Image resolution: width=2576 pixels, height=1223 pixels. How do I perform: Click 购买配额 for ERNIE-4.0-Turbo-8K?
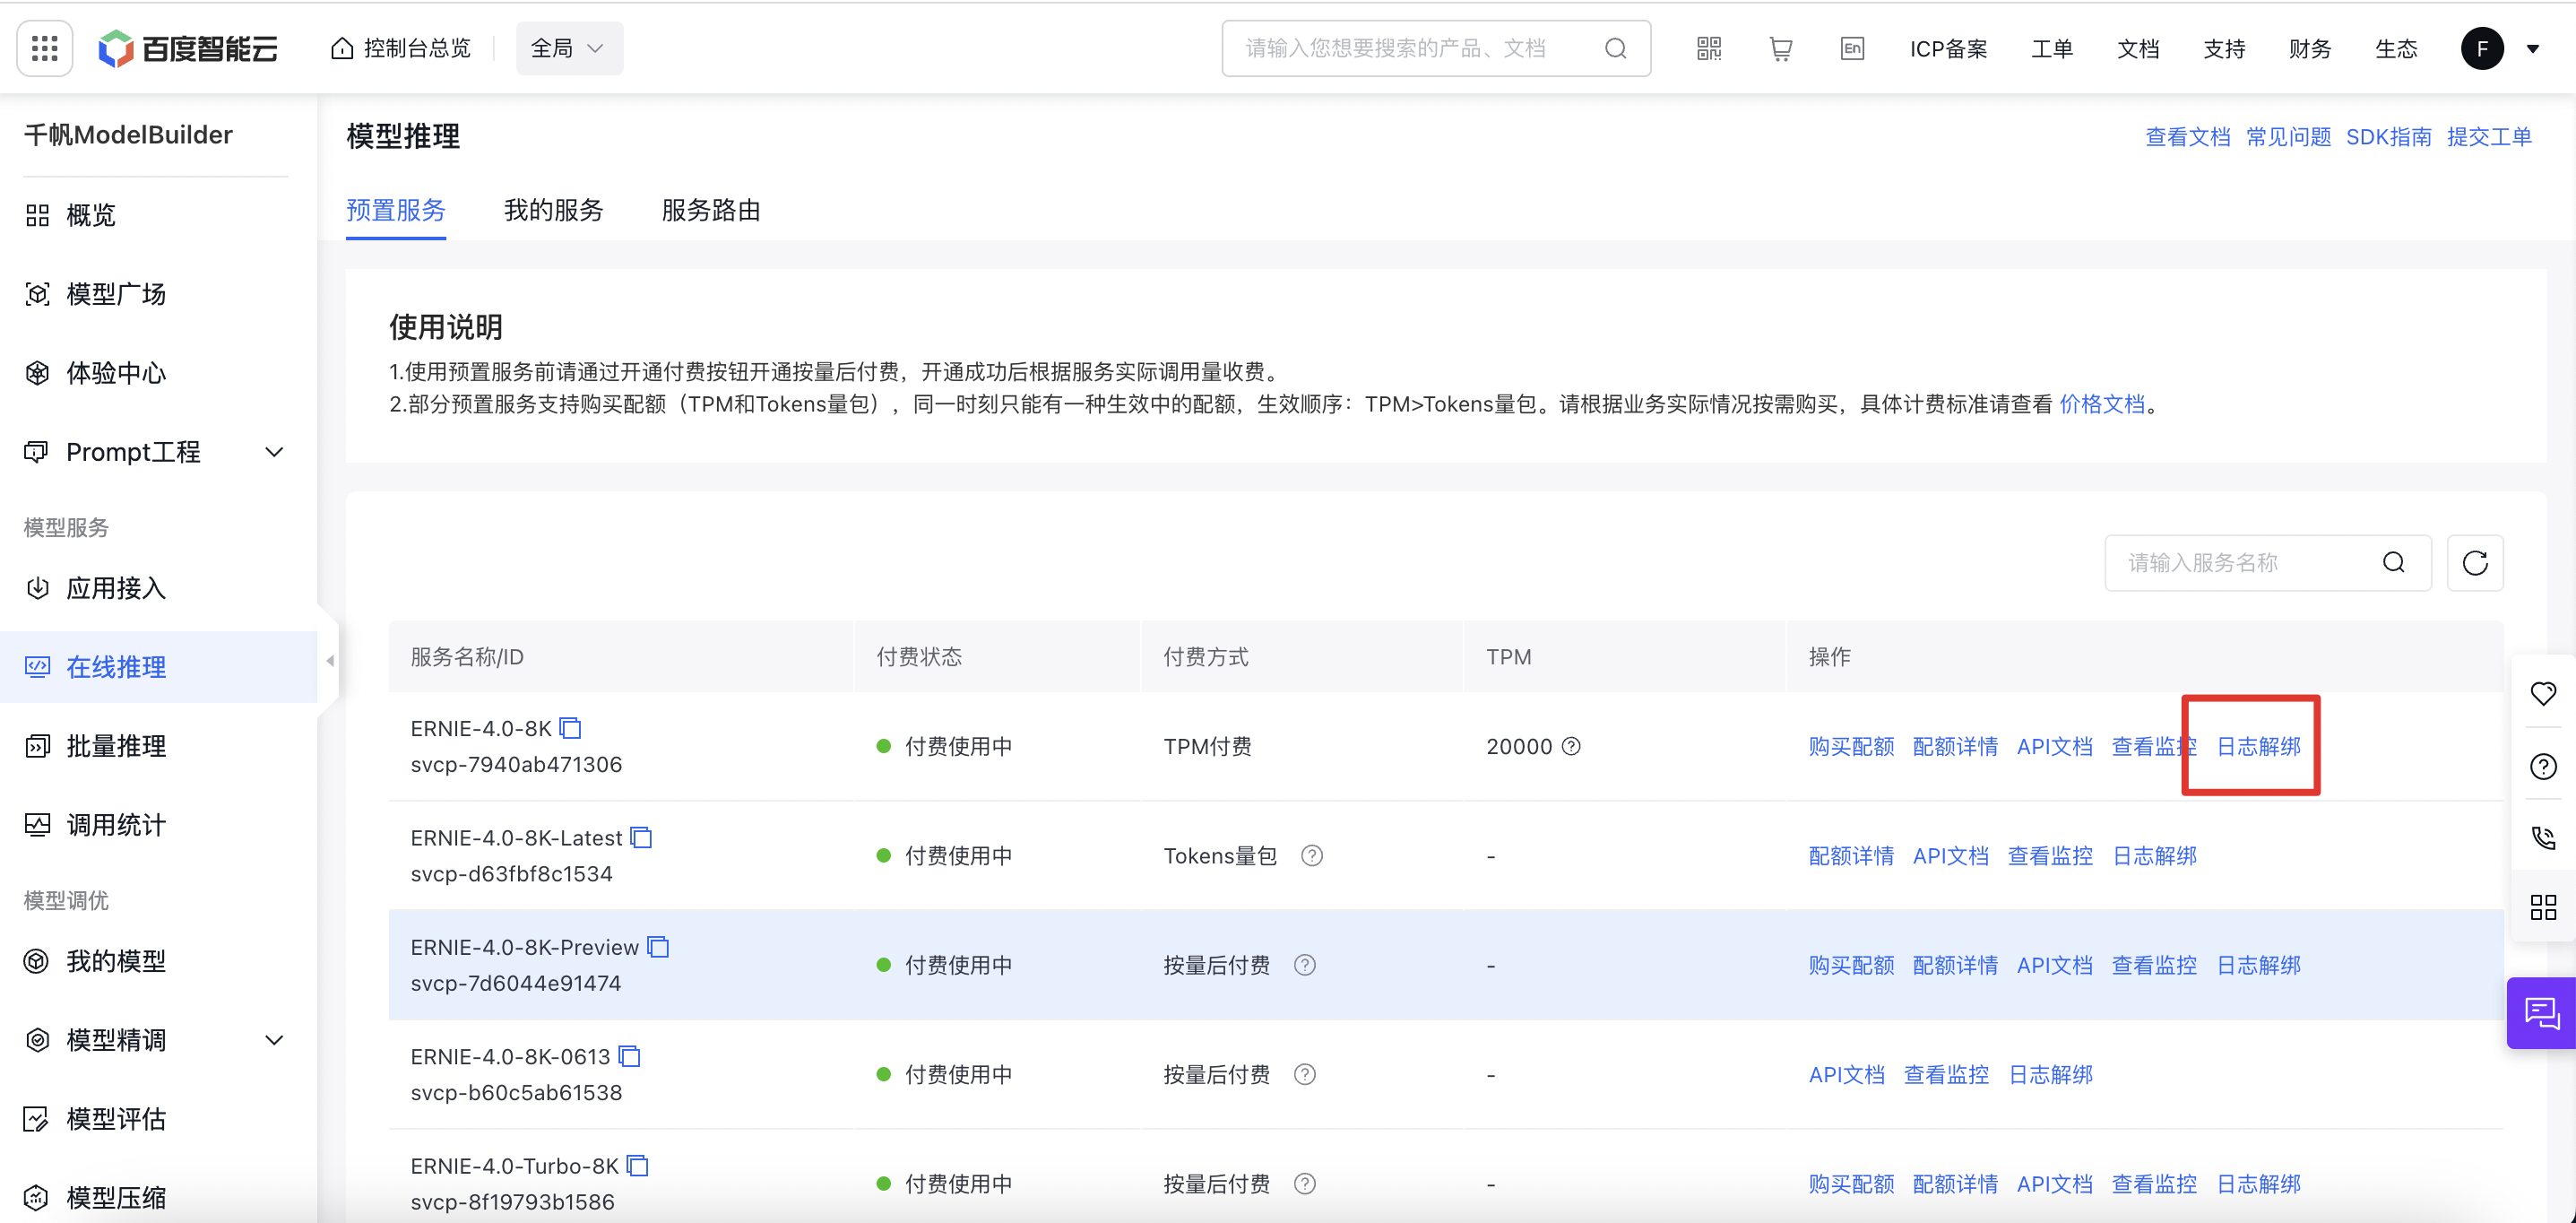[1851, 1184]
